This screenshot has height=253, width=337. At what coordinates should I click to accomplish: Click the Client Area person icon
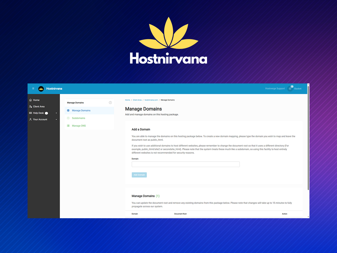30,106
